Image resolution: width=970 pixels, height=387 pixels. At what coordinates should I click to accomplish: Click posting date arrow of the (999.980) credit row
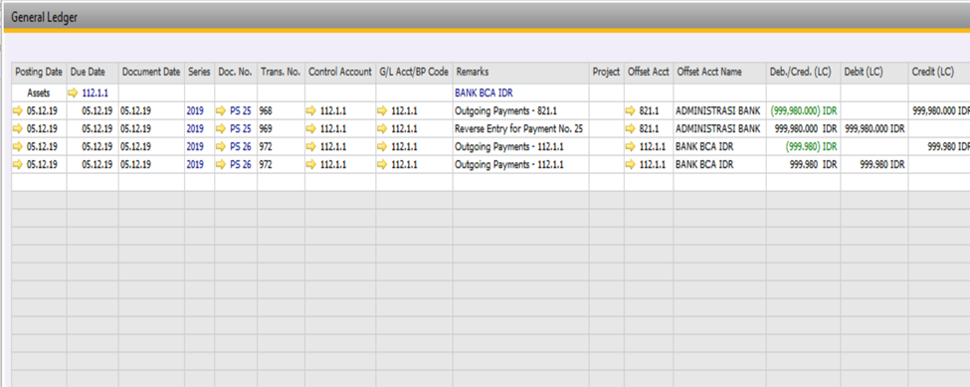point(19,147)
